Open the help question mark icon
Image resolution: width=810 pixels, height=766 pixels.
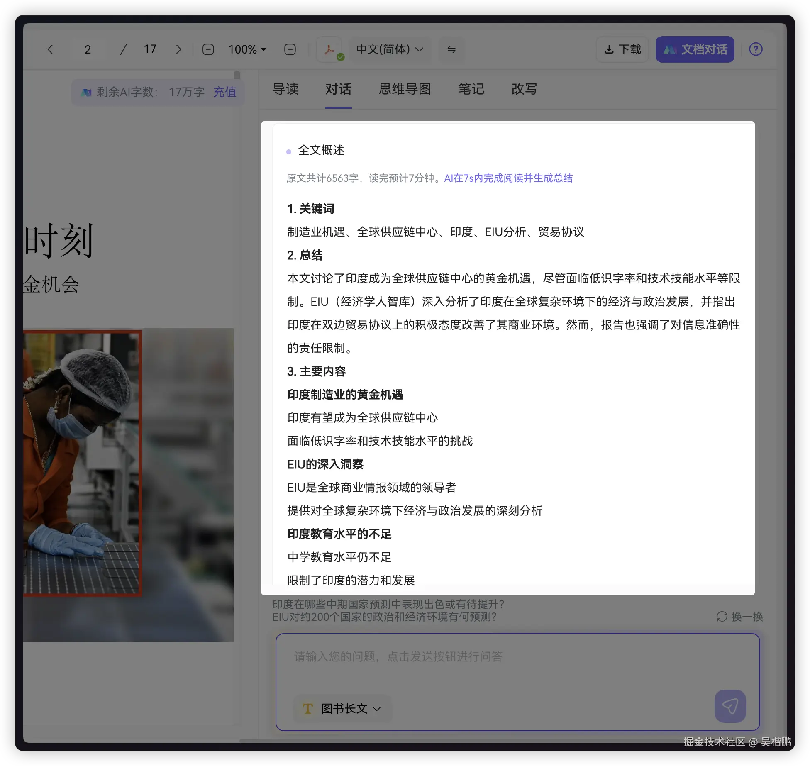coord(756,49)
